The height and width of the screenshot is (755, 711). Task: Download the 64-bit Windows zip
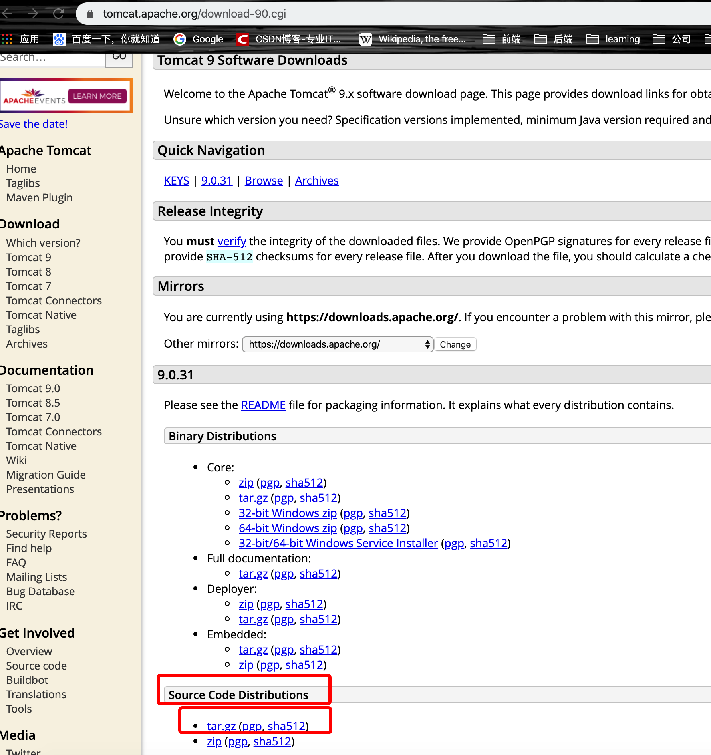point(288,528)
